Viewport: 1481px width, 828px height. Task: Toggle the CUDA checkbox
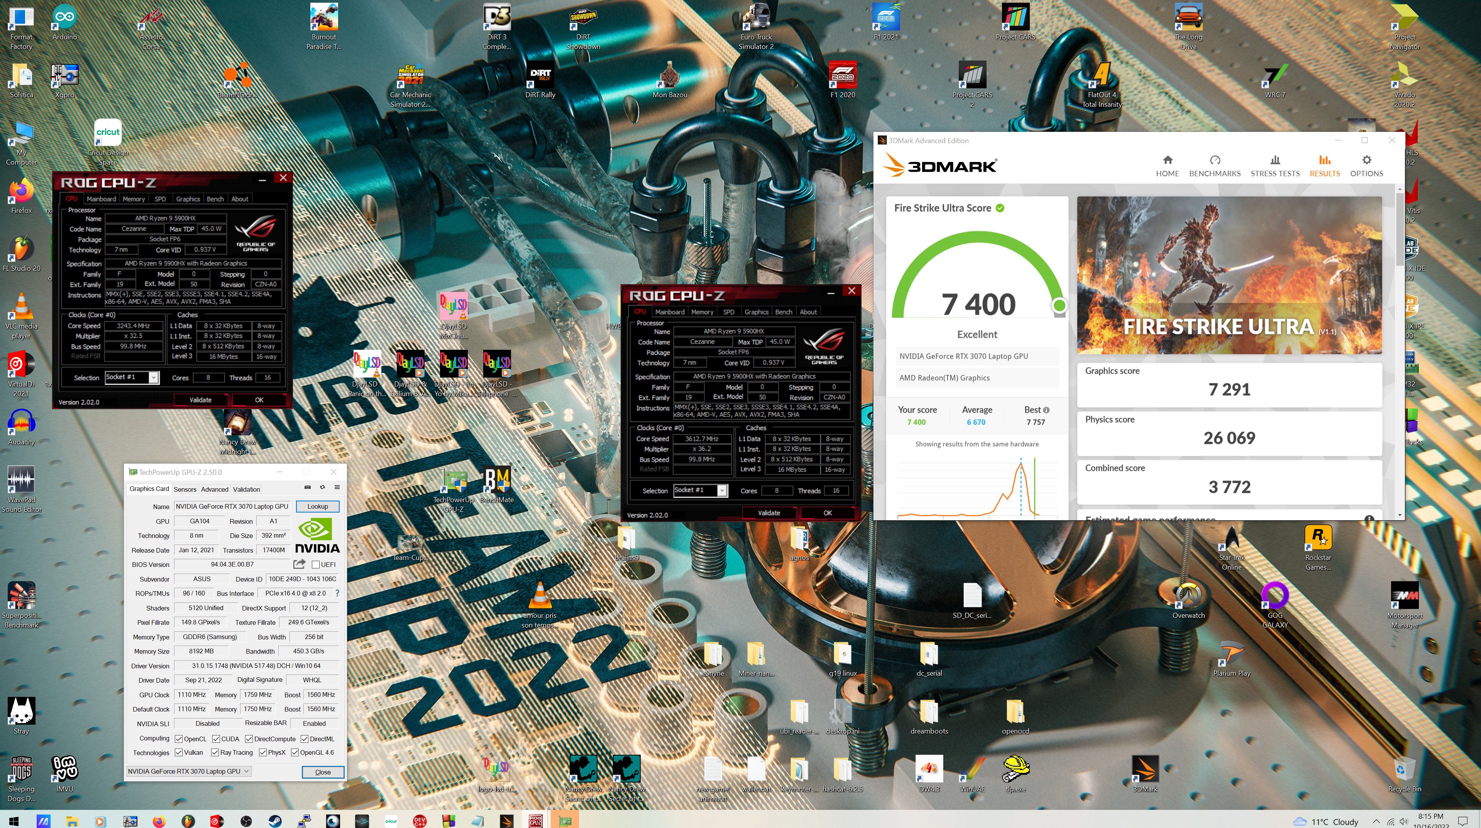[216, 739]
